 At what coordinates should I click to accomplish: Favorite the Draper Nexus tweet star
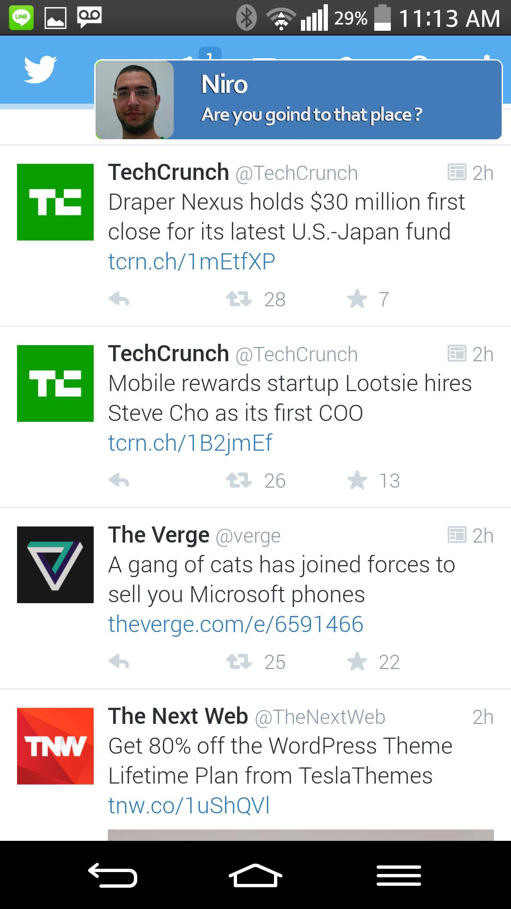[x=357, y=299]
